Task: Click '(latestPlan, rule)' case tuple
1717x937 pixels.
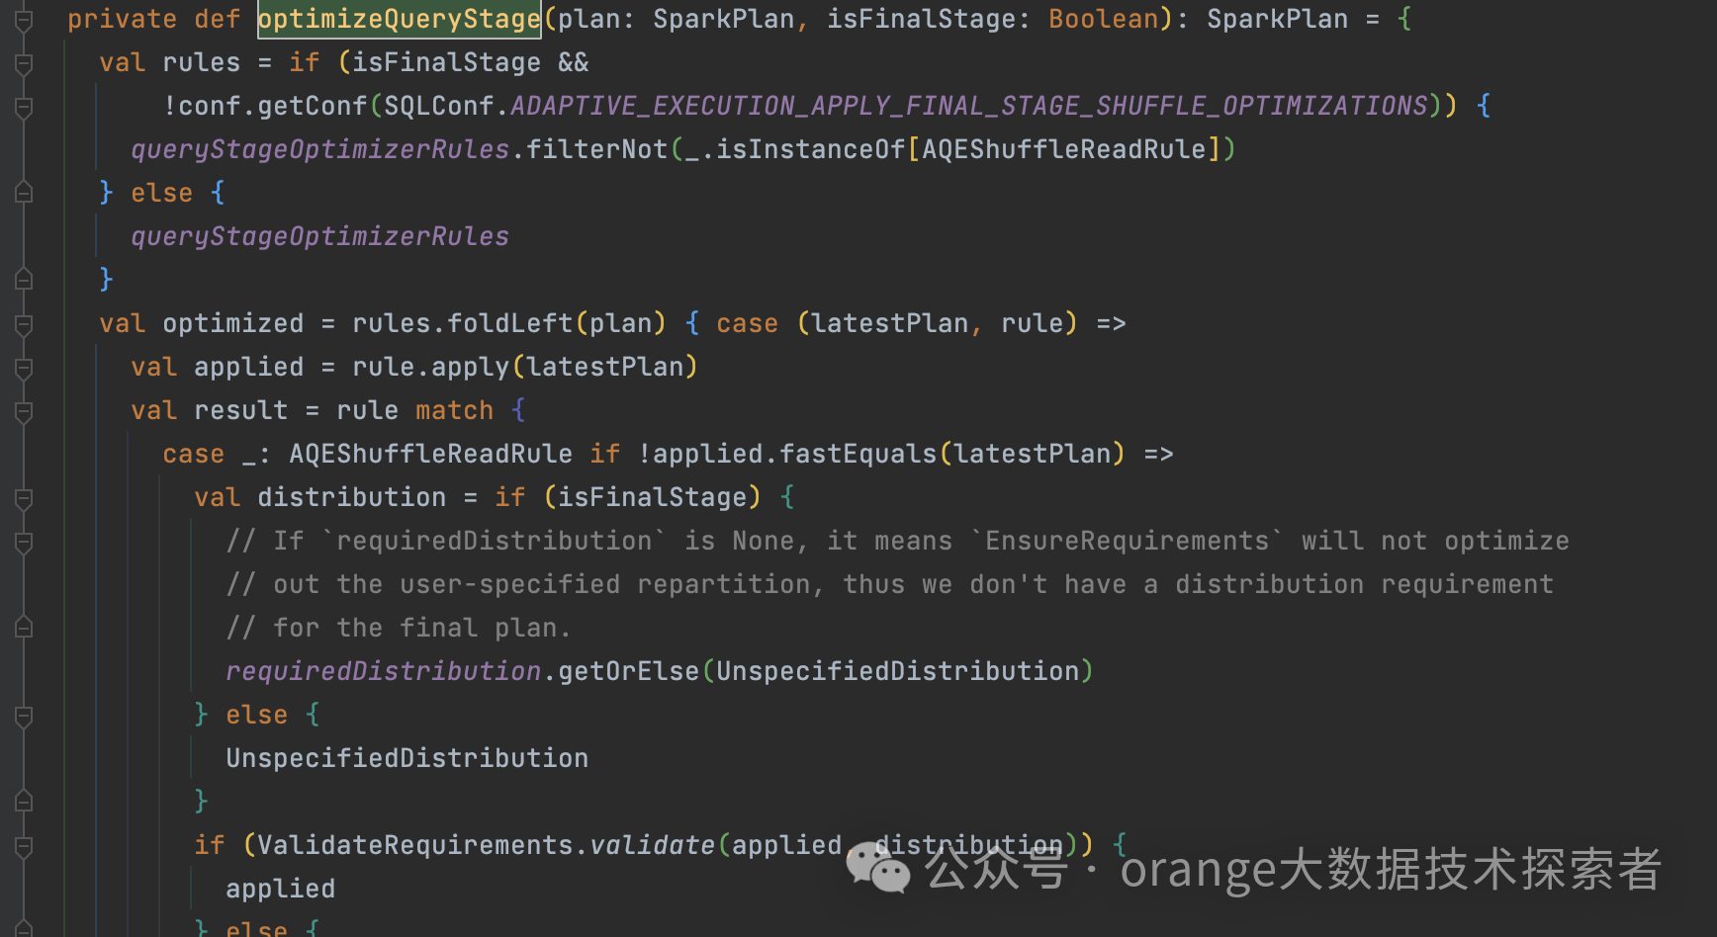Action: (938, 323)
